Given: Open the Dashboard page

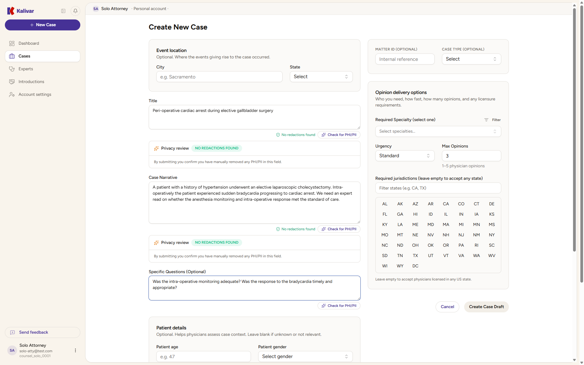Looking at the screenshot, I should tap(43, 43).
